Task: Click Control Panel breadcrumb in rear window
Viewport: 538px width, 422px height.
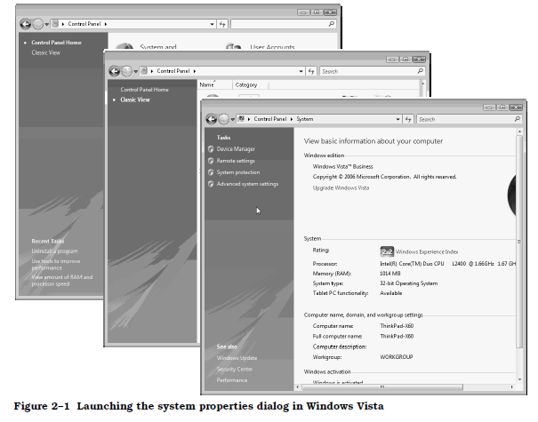Action: 84,24
